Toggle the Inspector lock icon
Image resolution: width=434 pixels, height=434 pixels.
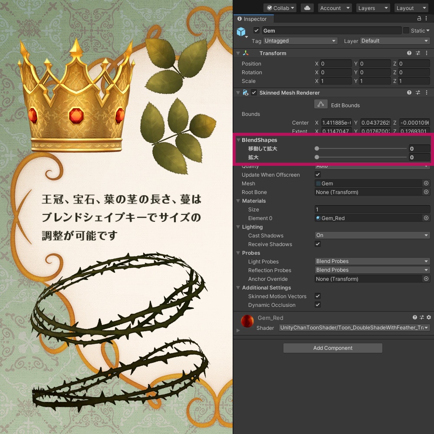[x=419, y=19]
